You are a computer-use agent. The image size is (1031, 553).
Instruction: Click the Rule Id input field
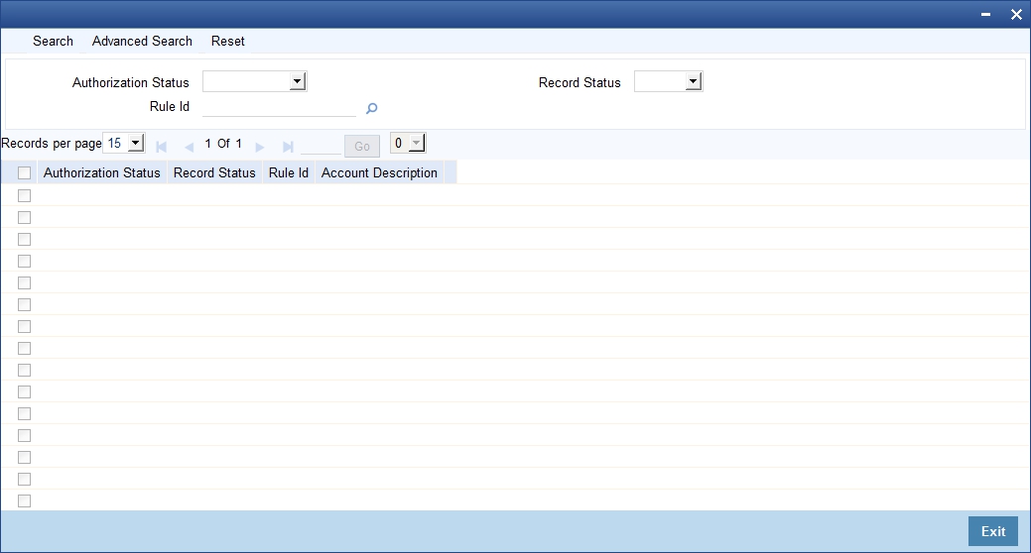279,107
